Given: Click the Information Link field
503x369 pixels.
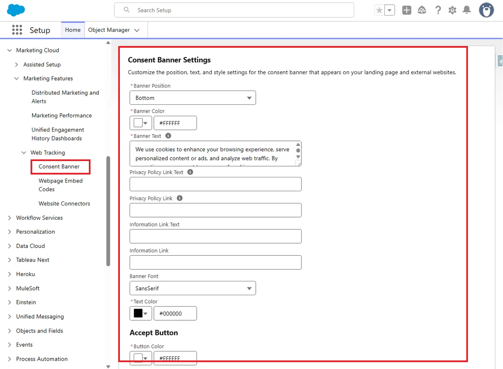Looking at the screenshot, I should (x=215, y=262).
